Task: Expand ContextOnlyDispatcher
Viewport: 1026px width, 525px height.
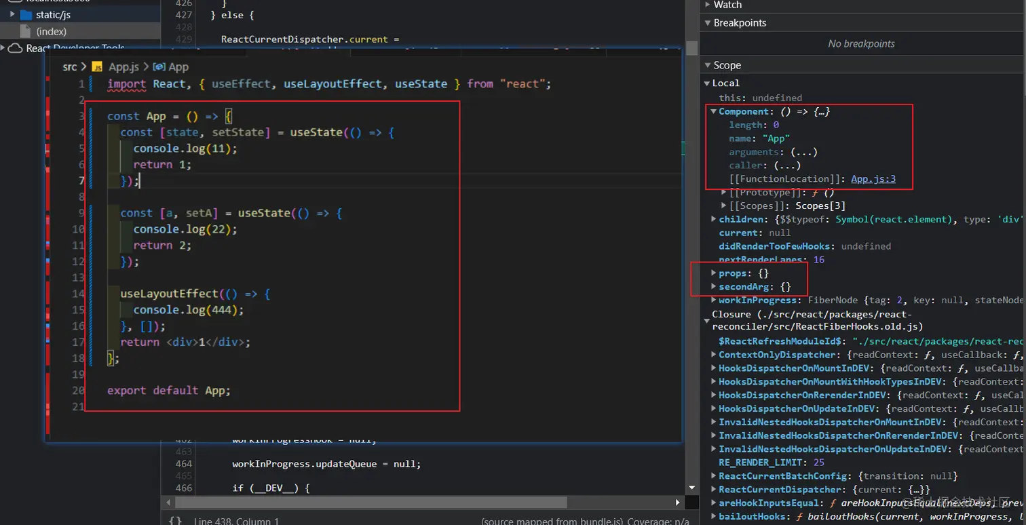Action: (713, 355)
